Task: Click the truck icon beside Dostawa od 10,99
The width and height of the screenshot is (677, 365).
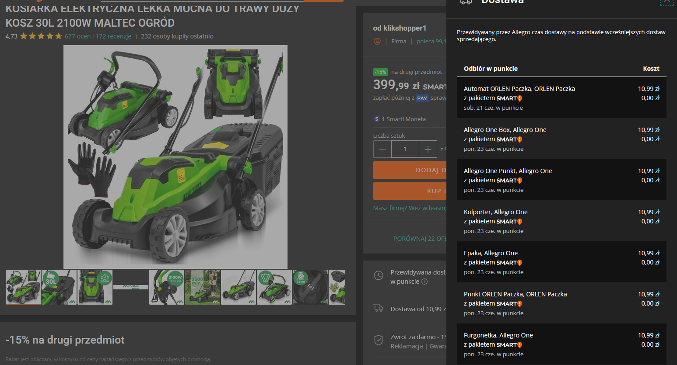Action: point(379,309)
